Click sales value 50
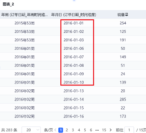This screenshot has height=133, width=146. coord(123,48)
